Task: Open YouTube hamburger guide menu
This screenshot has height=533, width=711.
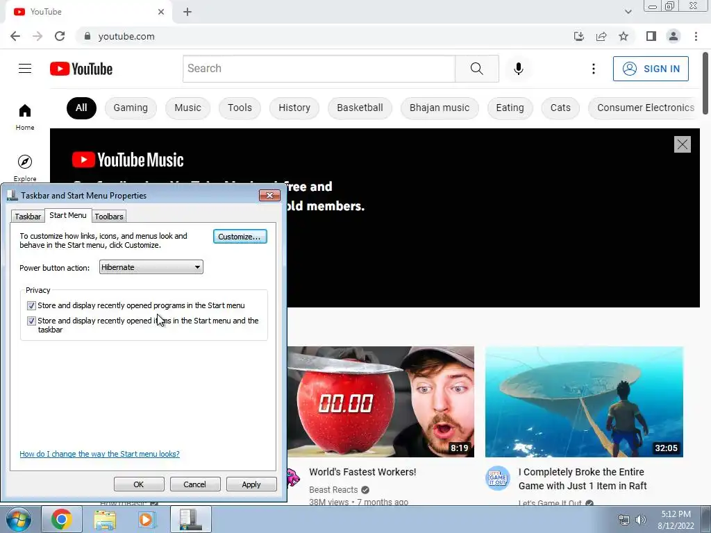Action: [x=25, y=69]
